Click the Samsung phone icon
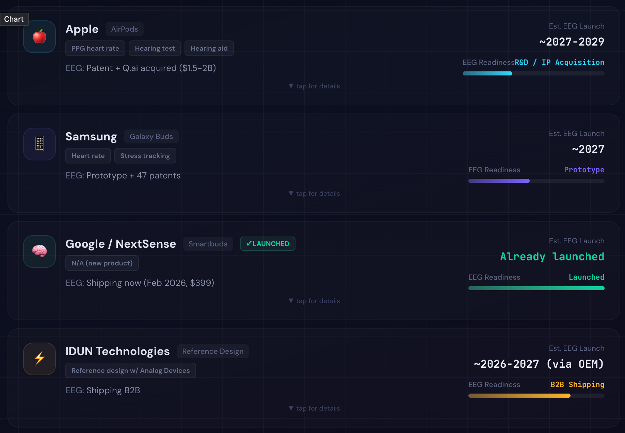This screenshot has width=625, height=433. pos(39,144)
